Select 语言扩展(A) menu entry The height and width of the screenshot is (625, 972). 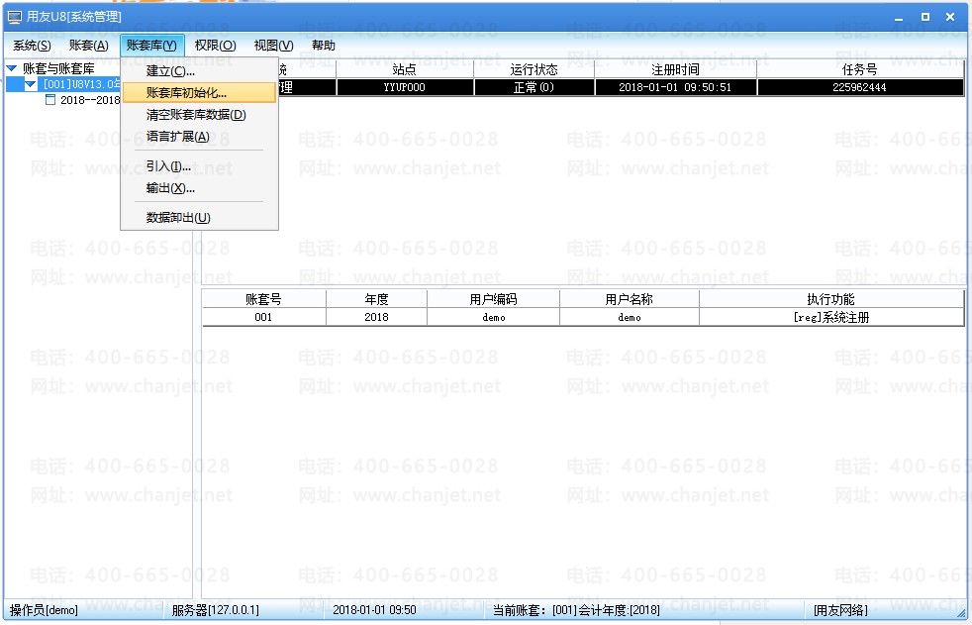point(200,137)
